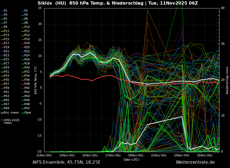Click the Niederschlag (mm) axis label
230x168 pixels.
(227, 80)
